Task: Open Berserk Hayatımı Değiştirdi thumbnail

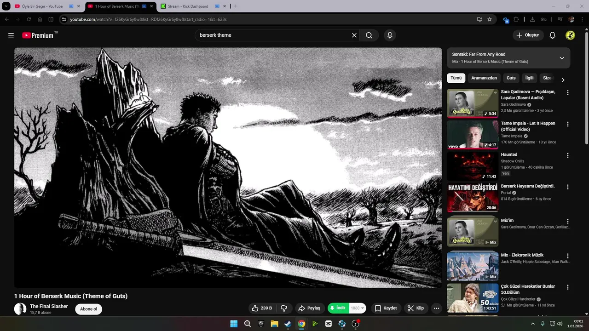Action: [x=473, y=198]
